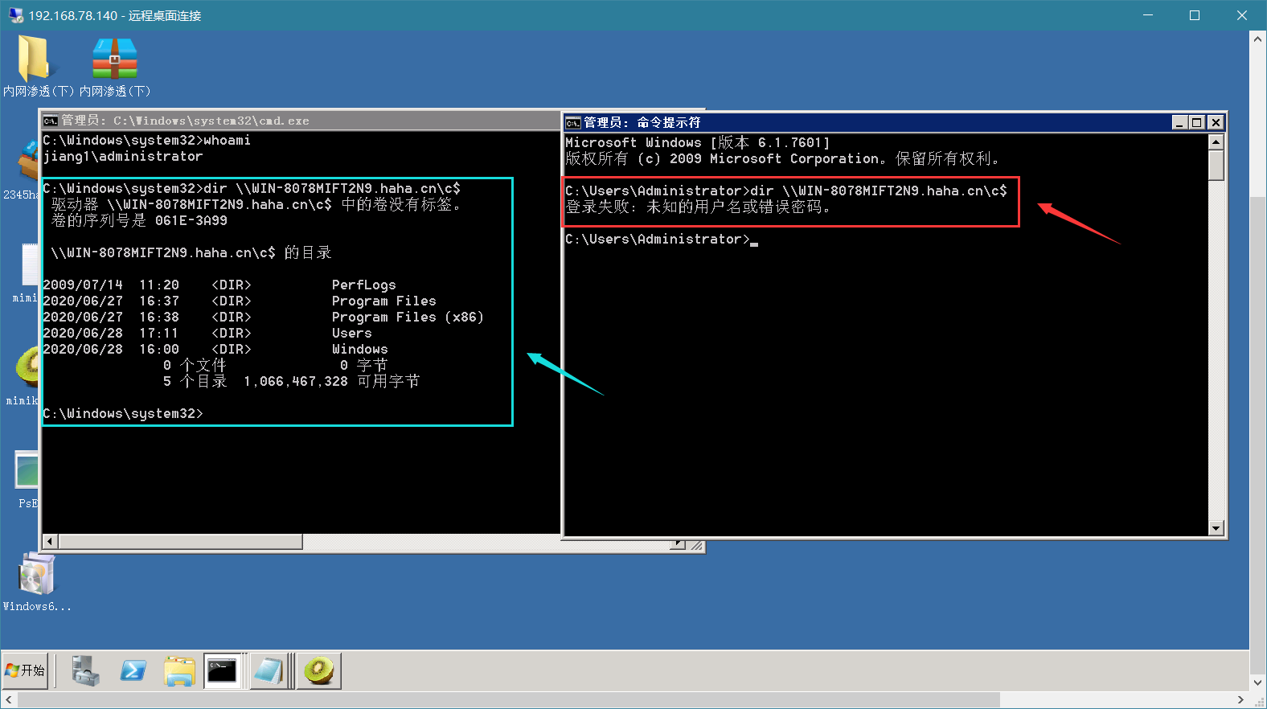Open Windows Explorer from the taskbar

click(x=179, y=670)
